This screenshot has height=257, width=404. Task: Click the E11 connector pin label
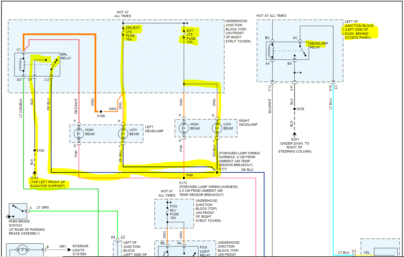click(x=292, y=88)
